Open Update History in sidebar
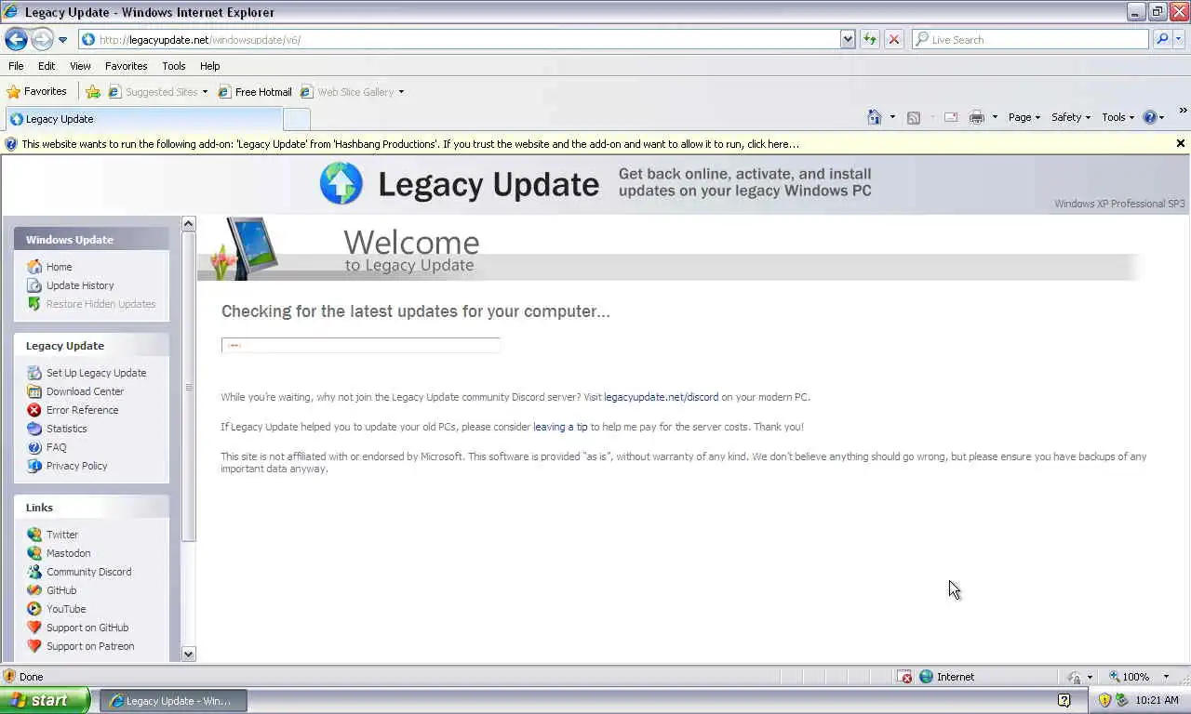This screenshot has width=1191, height=714. point(80,285)
